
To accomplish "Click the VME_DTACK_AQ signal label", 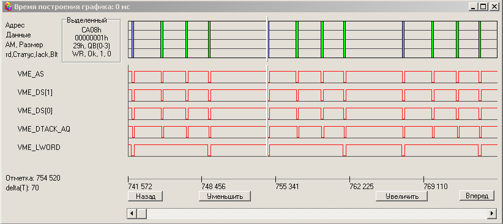I will (x=43, y=129).
